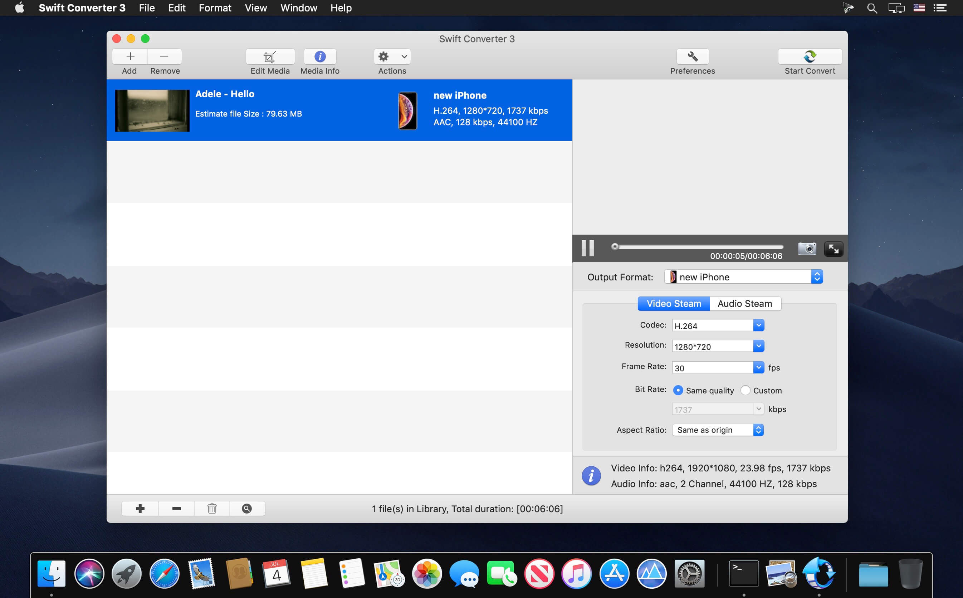Image resolution: width=963 pixels, height=598 pixels.
Task: Click the new iPhone preset name in file row
Action: coord(460,95)
